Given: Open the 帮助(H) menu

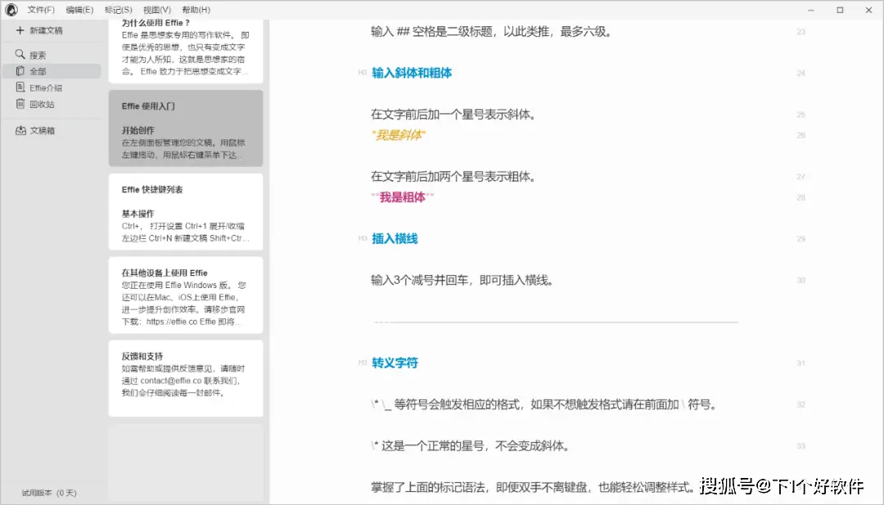Looking at the screenshot, I should pos(196,10).
